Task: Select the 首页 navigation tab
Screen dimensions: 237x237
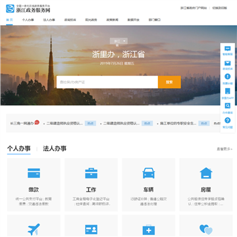Action: coord(9,20)
